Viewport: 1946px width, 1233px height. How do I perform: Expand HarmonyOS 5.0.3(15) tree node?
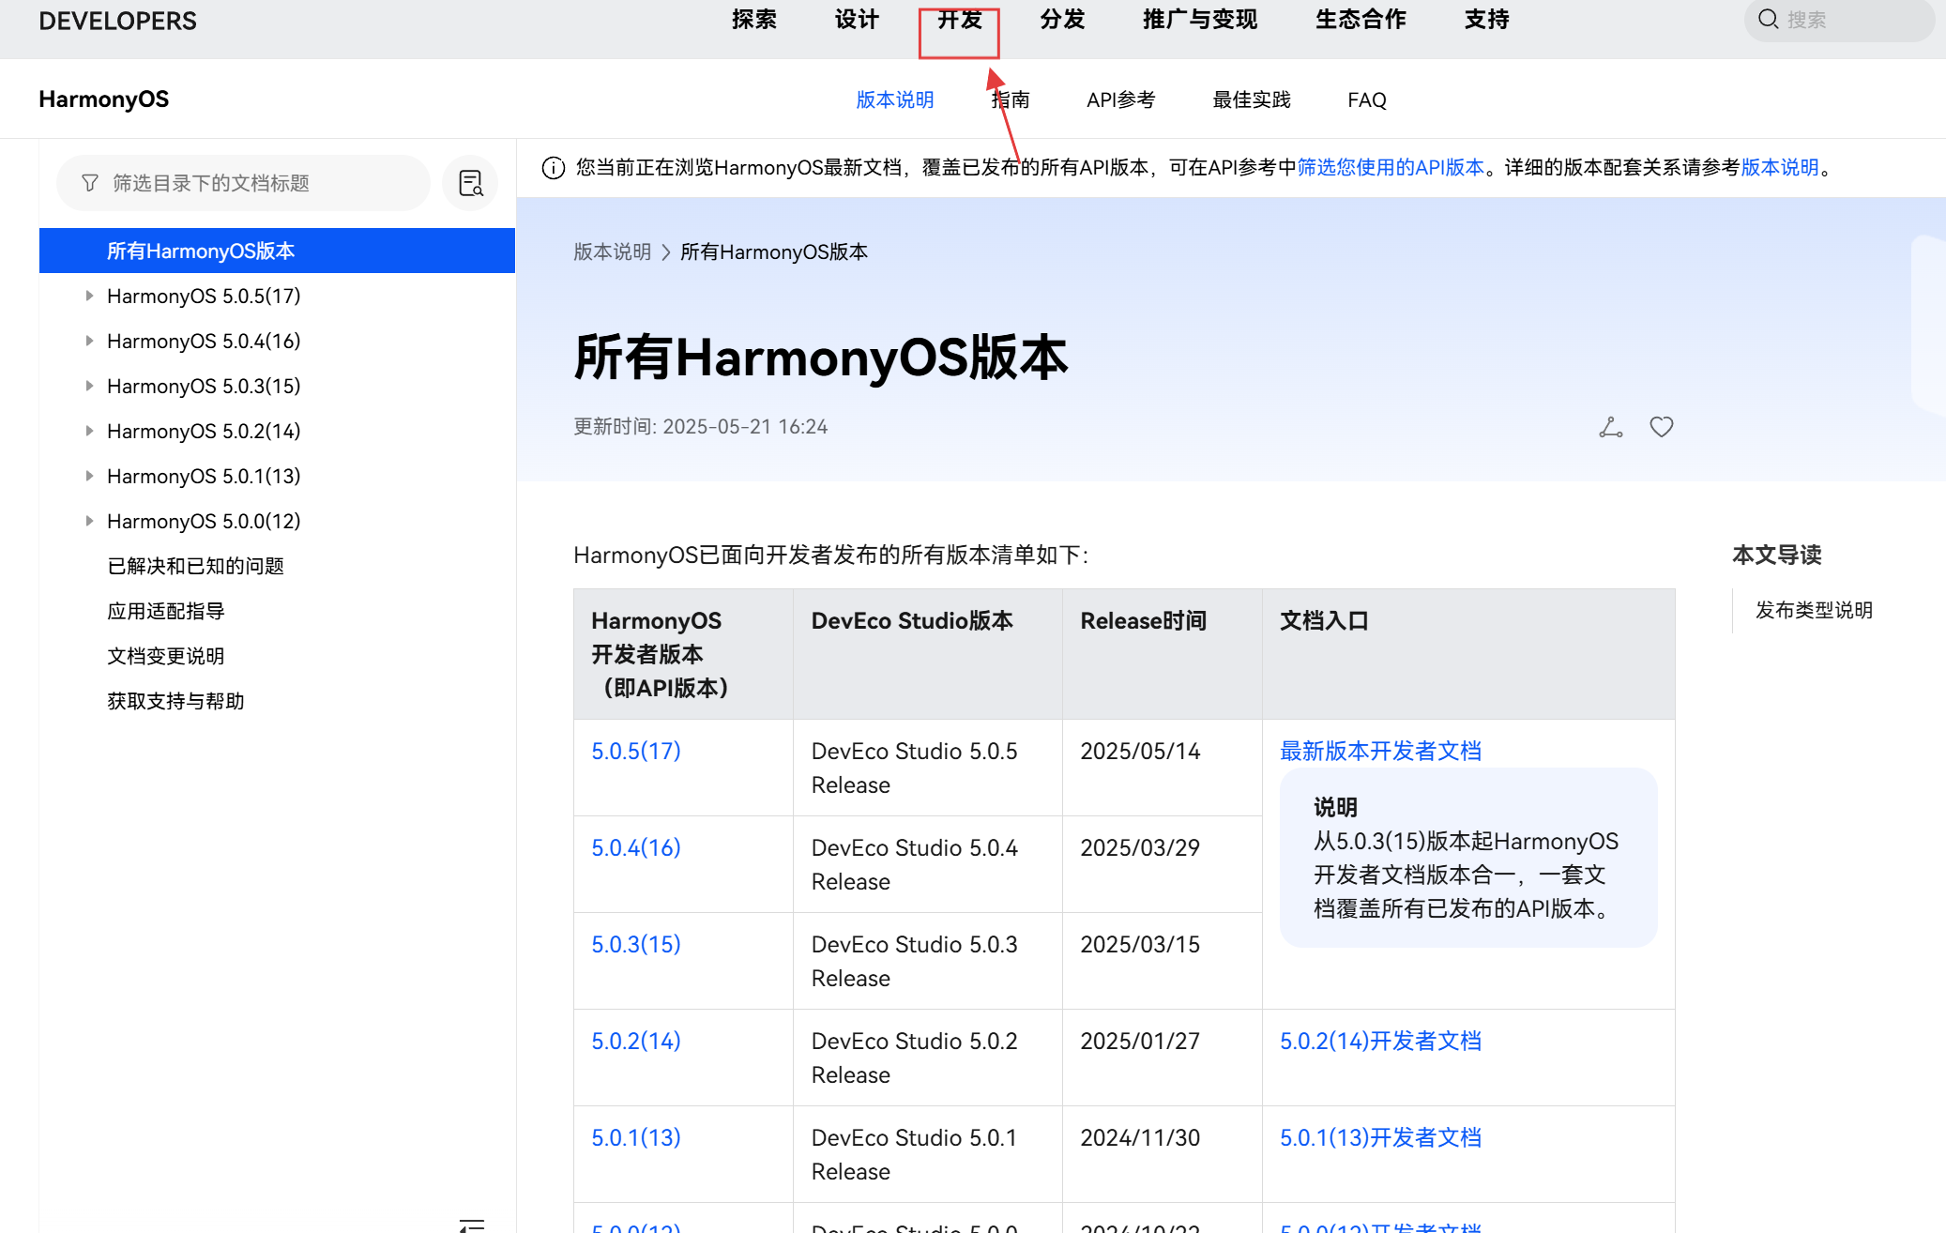coord(89,386)
